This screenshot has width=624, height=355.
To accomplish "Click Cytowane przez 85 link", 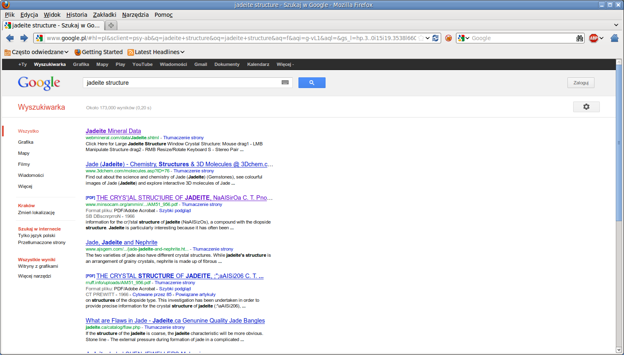I will click(x=152, y=294).
